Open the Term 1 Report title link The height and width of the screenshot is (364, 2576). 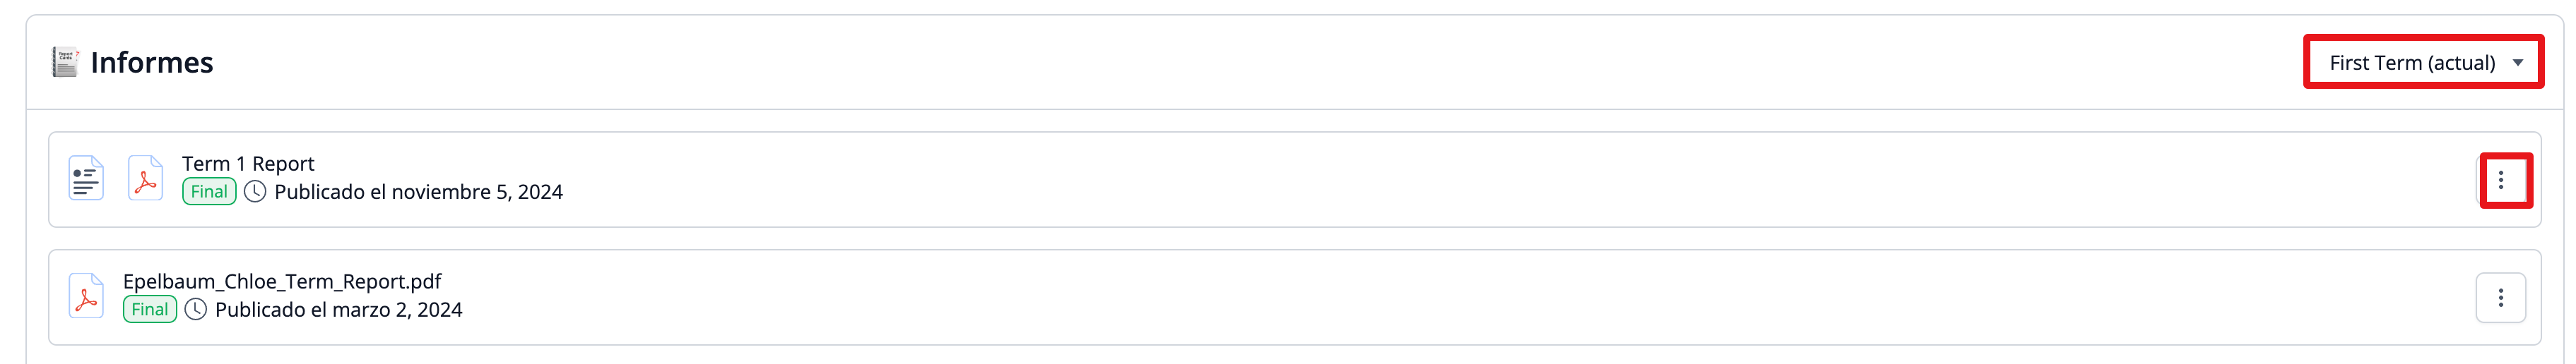pyautogui.click(x=248, y=164)
